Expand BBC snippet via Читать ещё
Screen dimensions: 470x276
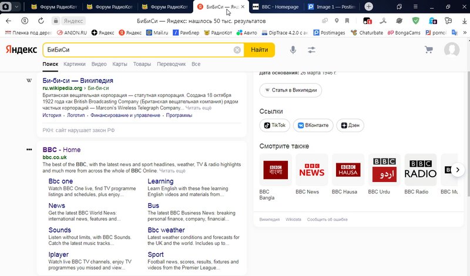pos(172,171)
